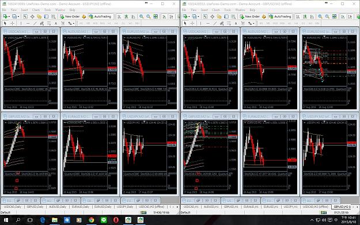Switch to USDCAD,Daily tab in left window
Screen dimensions: 360x225
click(13, 207)
